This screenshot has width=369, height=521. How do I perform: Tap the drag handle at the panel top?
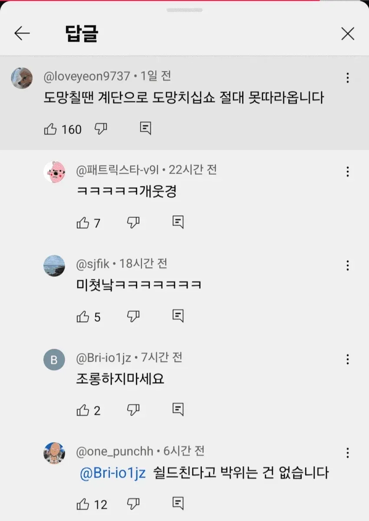pos(184,10)
